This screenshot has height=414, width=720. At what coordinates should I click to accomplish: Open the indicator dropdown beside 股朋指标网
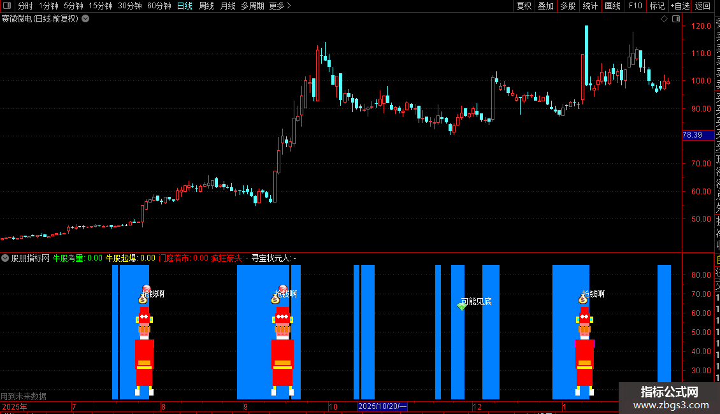click(5, 258)
